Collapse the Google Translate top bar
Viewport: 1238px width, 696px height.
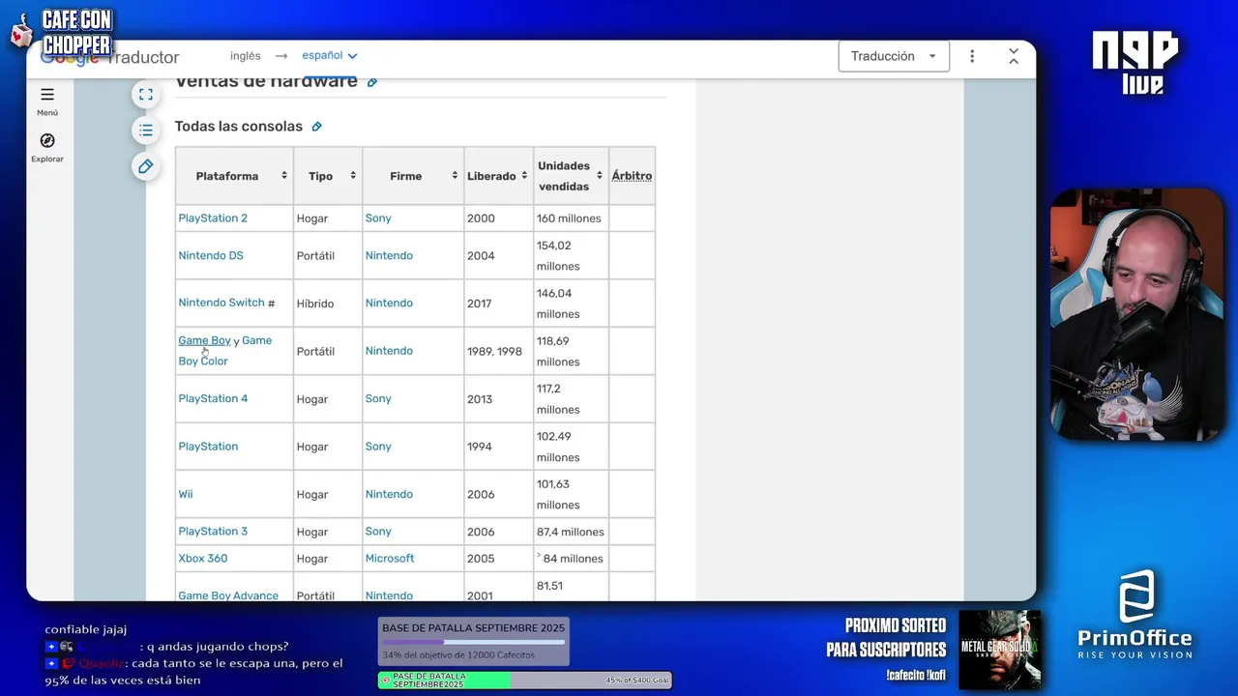click(x=1013, y=56)
